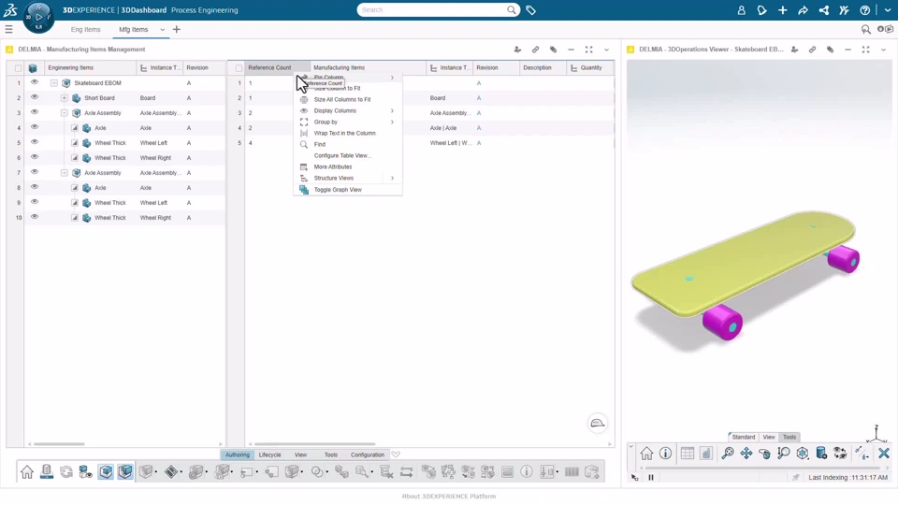Toggle visibility eye for Skateboard EBOM row

coord(35,82)
